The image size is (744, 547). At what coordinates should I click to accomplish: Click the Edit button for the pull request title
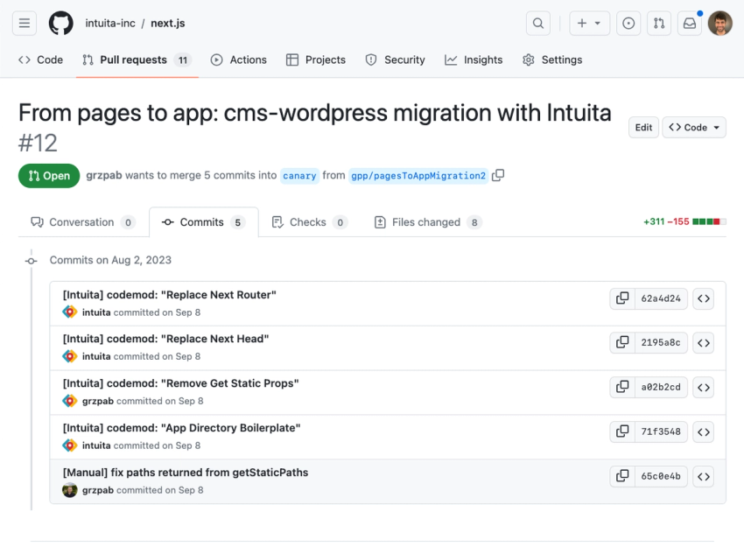pos(643,127)
